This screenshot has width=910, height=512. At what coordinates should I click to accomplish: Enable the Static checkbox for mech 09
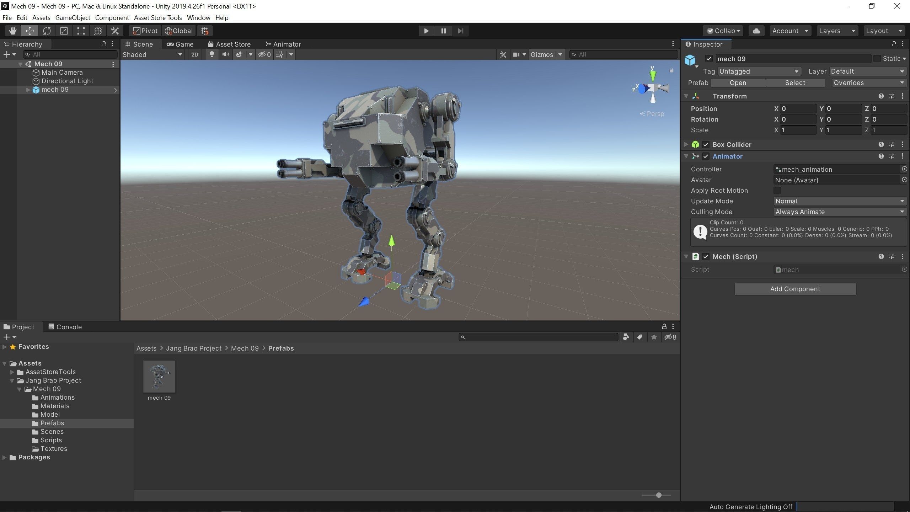point(877,58)
